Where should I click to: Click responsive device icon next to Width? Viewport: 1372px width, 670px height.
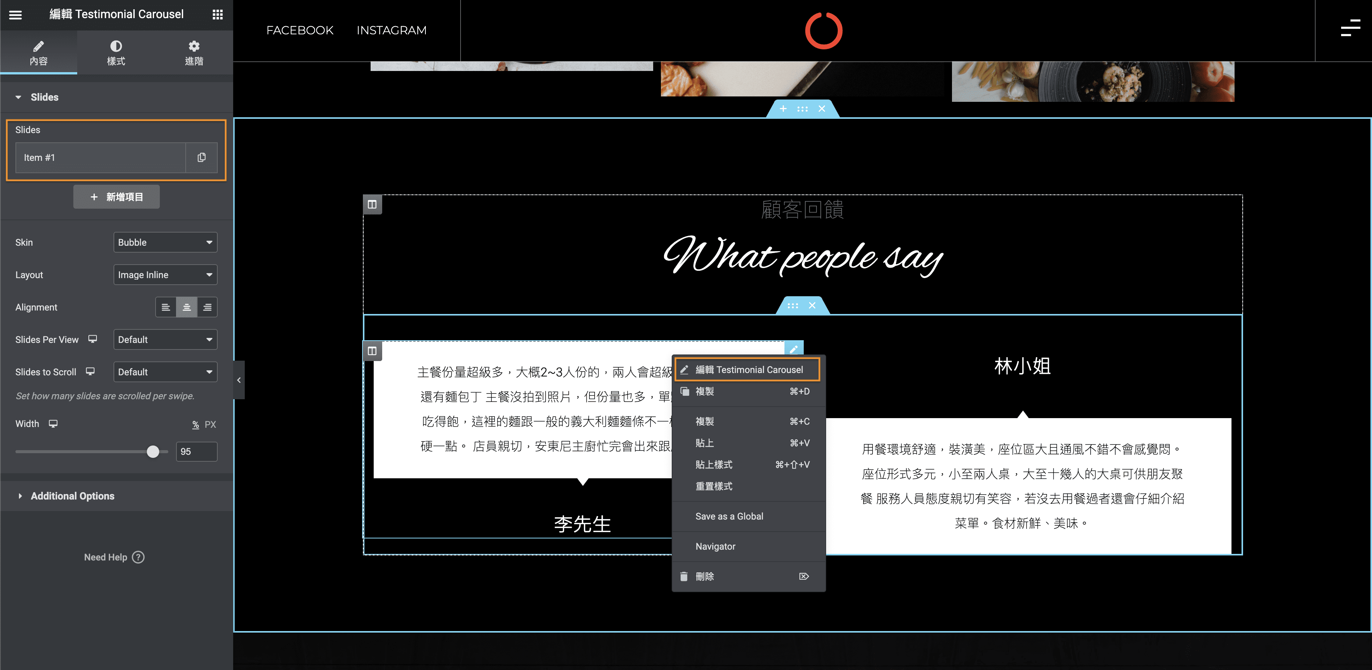click(53, 424)
